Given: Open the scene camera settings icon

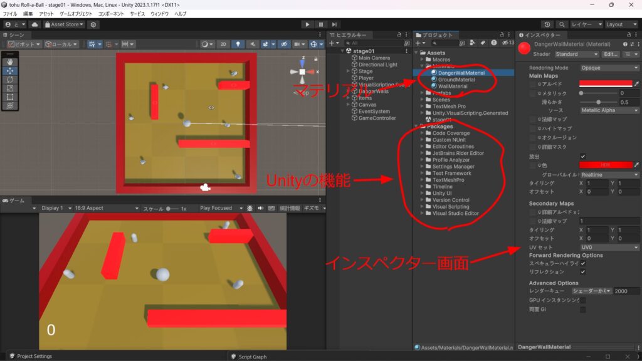Looking at the screenshot, I should 298,44.
